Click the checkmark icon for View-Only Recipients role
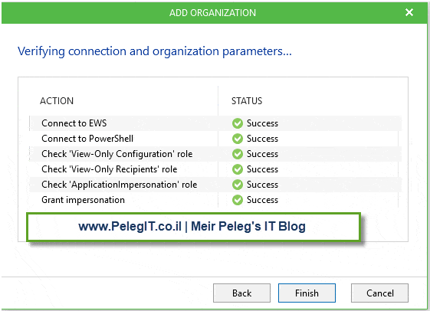The image size is (430, 311). pos(238,169)
